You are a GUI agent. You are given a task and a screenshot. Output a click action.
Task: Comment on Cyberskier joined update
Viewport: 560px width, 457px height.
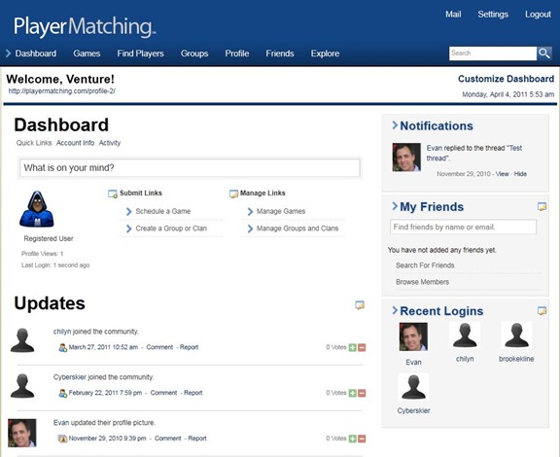coord(163,393)
